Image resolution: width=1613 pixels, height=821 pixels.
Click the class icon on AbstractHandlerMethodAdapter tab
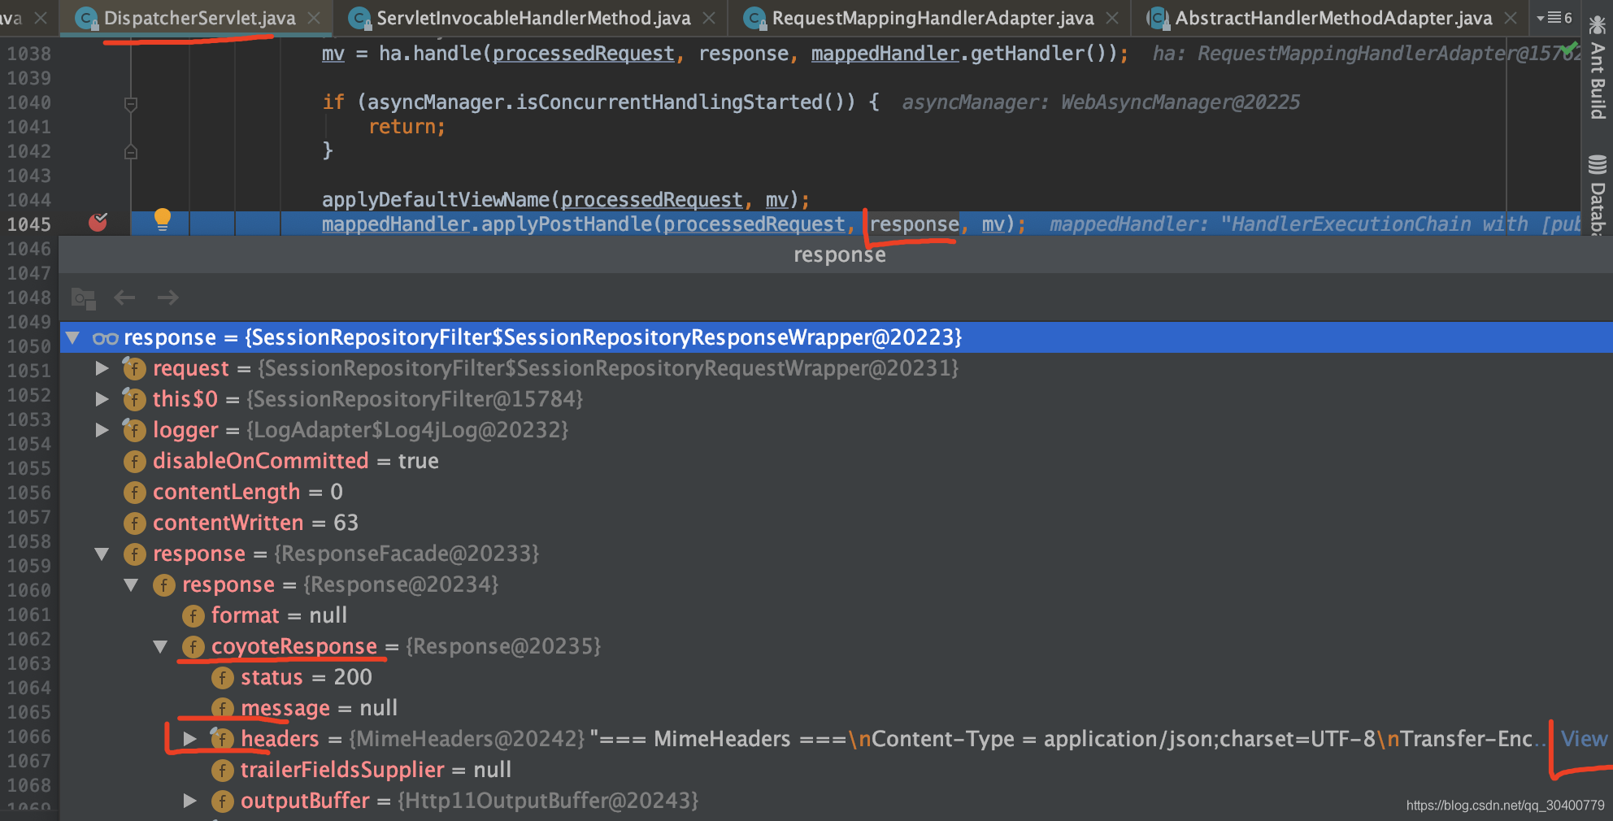point(1157,19)
